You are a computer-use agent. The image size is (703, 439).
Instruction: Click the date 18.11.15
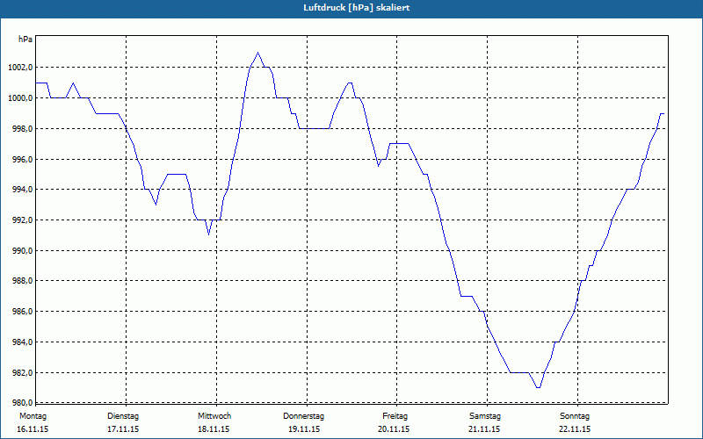214,429
